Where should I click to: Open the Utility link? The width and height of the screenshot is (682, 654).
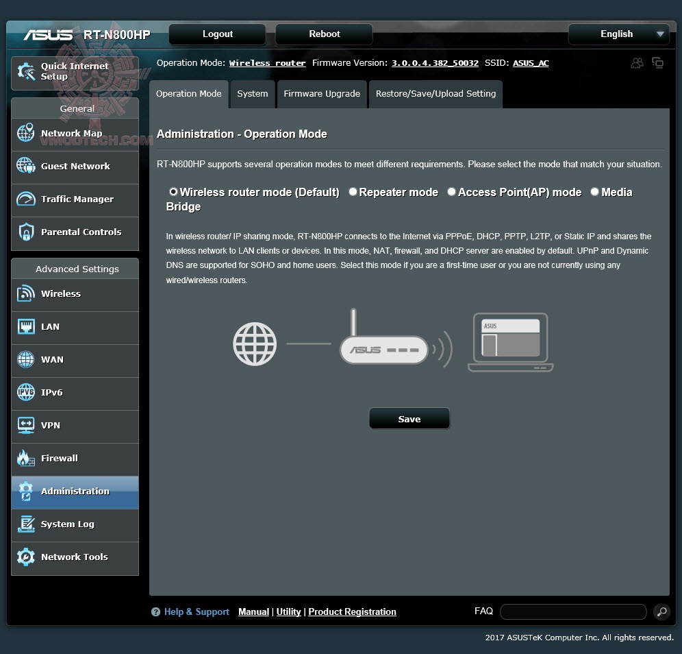coord(289,611)
